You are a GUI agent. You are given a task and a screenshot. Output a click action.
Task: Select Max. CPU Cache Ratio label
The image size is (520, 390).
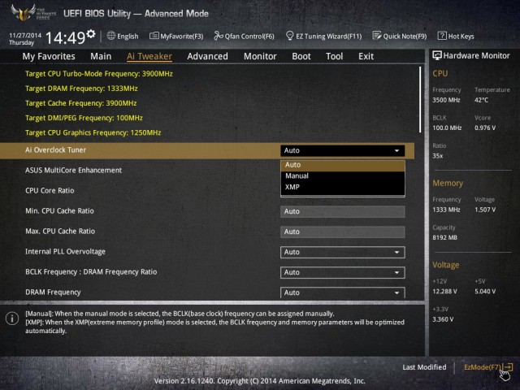point(60,231)
